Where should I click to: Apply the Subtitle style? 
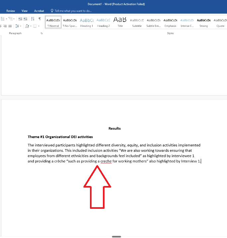click(x=137, y=22)
